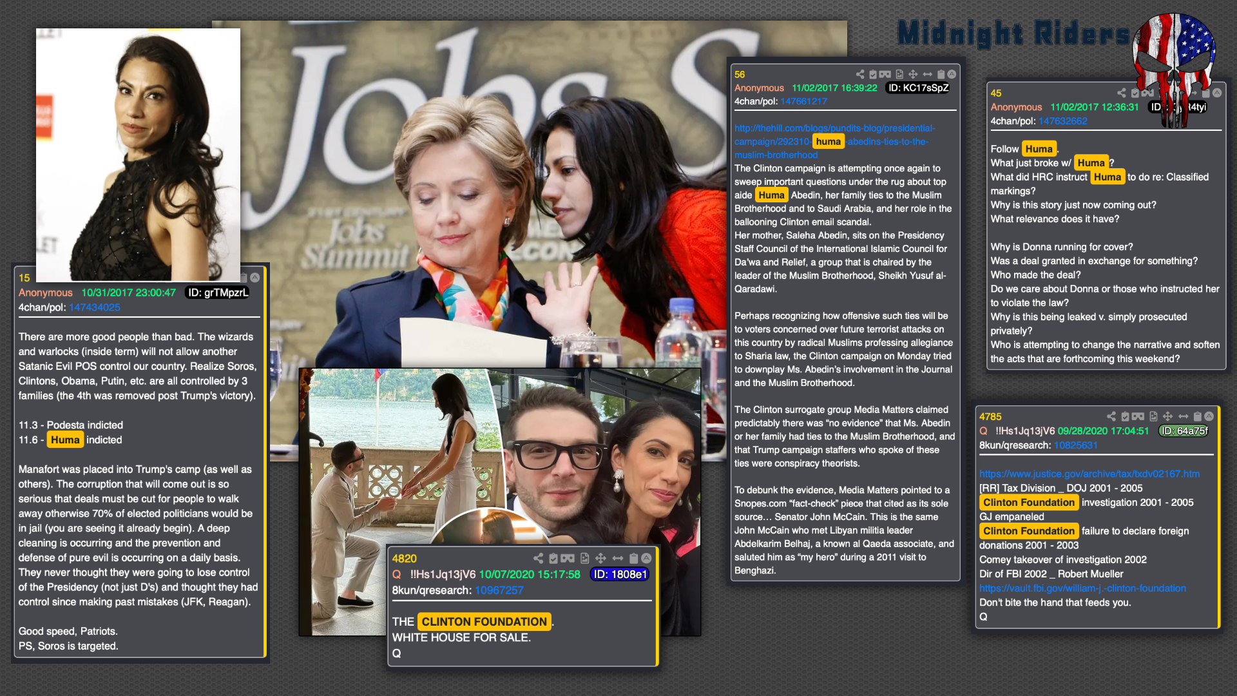1237x696 pixels.
Task: Click the post number 56
Action: click(740, 75)
